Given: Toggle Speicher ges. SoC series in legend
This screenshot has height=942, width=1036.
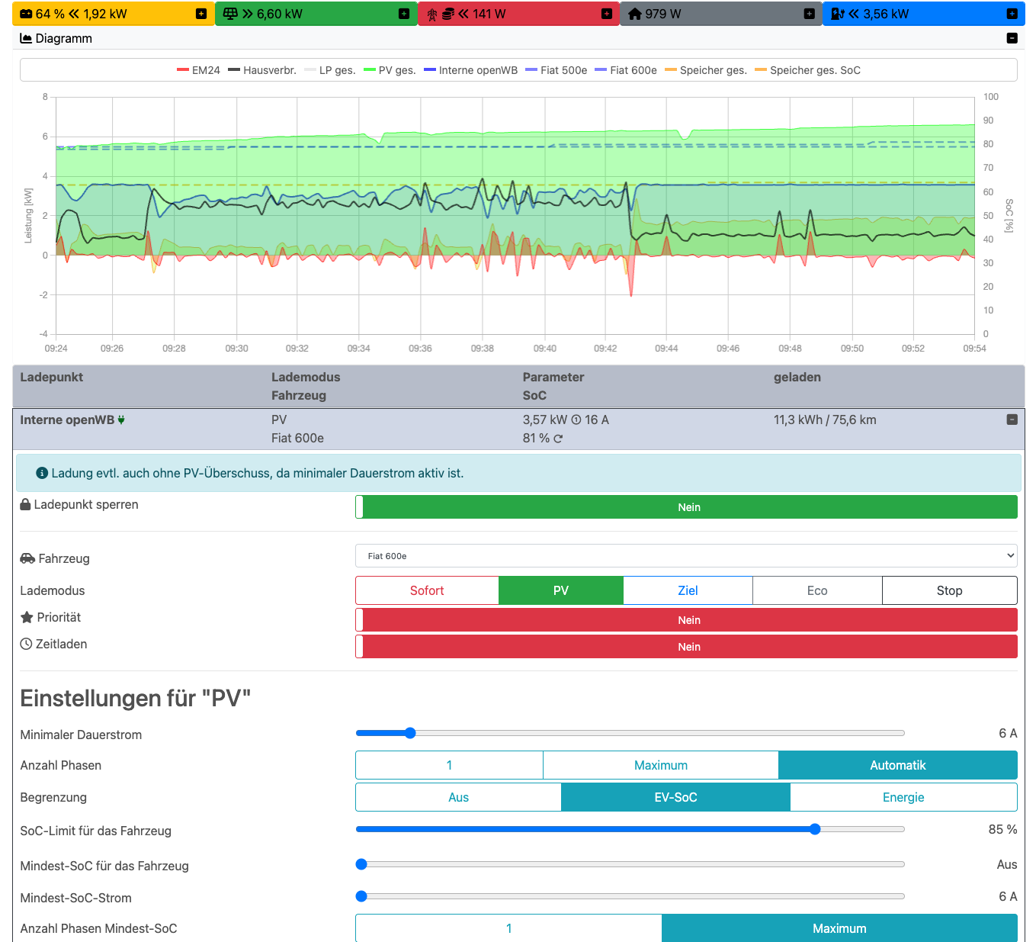Looking at the screenshot, I should pyautogui.click(x=807, y=70).
